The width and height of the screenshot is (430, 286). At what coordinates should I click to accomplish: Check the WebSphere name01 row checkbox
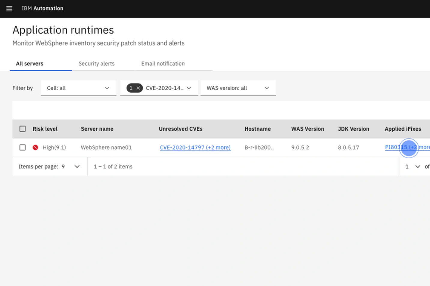click(23, 147)
